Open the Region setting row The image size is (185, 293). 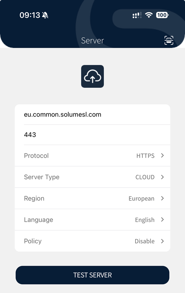(92, 198)
